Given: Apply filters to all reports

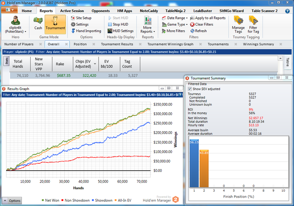Looking at the screenshot, I should click(x=208, y=18).
